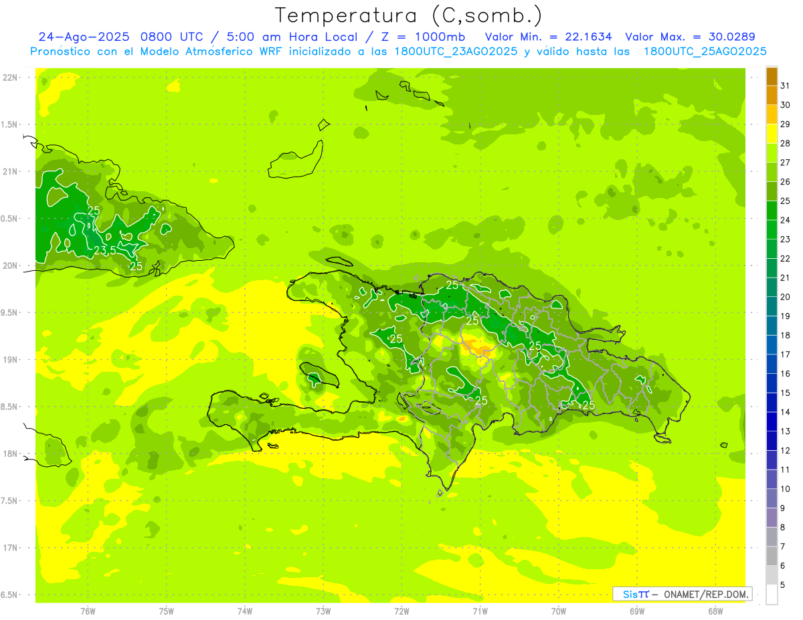This screenshot has width=803, height=620.
Task: Click the "19N" latitude label
Action: [11, 359]
